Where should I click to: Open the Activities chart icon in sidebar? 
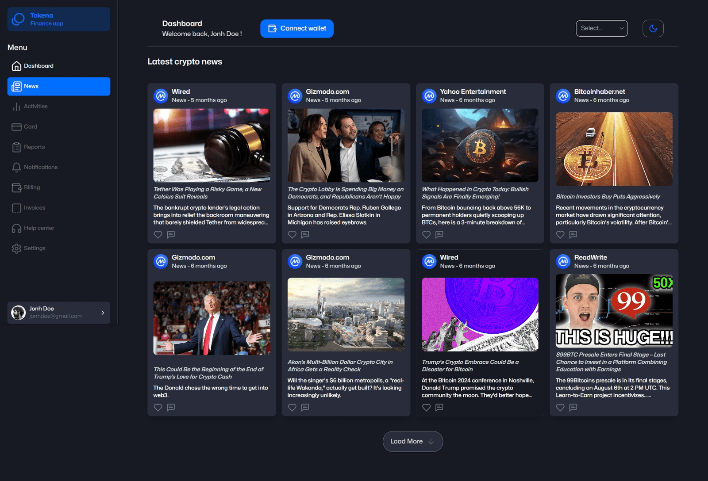[x=16, y=107]
